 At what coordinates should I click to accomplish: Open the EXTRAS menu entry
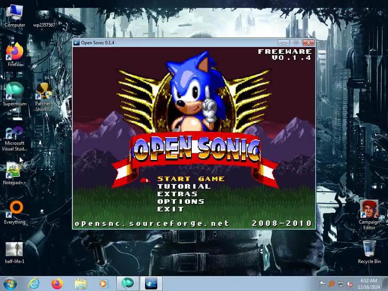pyautogui.click(x=177, y=194)
